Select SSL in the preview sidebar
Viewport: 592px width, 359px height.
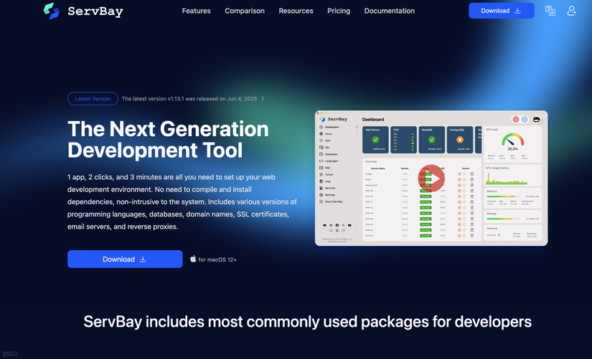[x=324, y=148]
